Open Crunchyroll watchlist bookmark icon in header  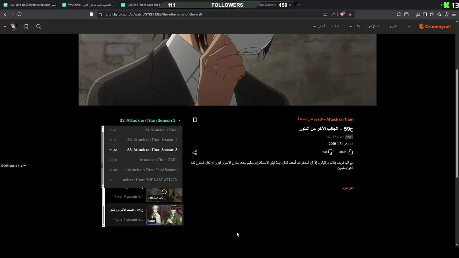[x=26, y=27]
